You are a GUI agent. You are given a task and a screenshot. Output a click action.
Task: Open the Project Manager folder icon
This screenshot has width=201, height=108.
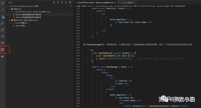coord(3,43)
